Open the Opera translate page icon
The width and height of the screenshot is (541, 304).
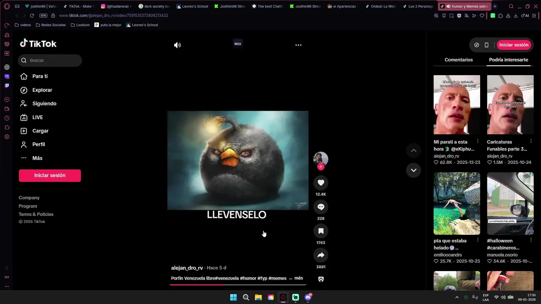[467, 16]
